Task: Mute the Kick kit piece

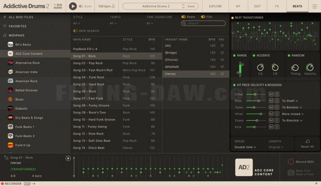Action: [271, 127]
